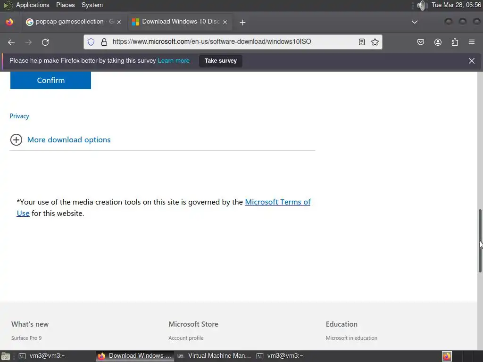Open the list all tabs chevron
The height and width of the screenshot is (362, 483).
pos(415,22)
